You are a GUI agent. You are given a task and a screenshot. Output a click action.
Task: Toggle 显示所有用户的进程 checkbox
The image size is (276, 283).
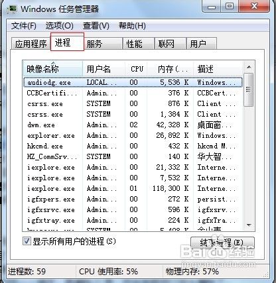click(x=27, y=241)
